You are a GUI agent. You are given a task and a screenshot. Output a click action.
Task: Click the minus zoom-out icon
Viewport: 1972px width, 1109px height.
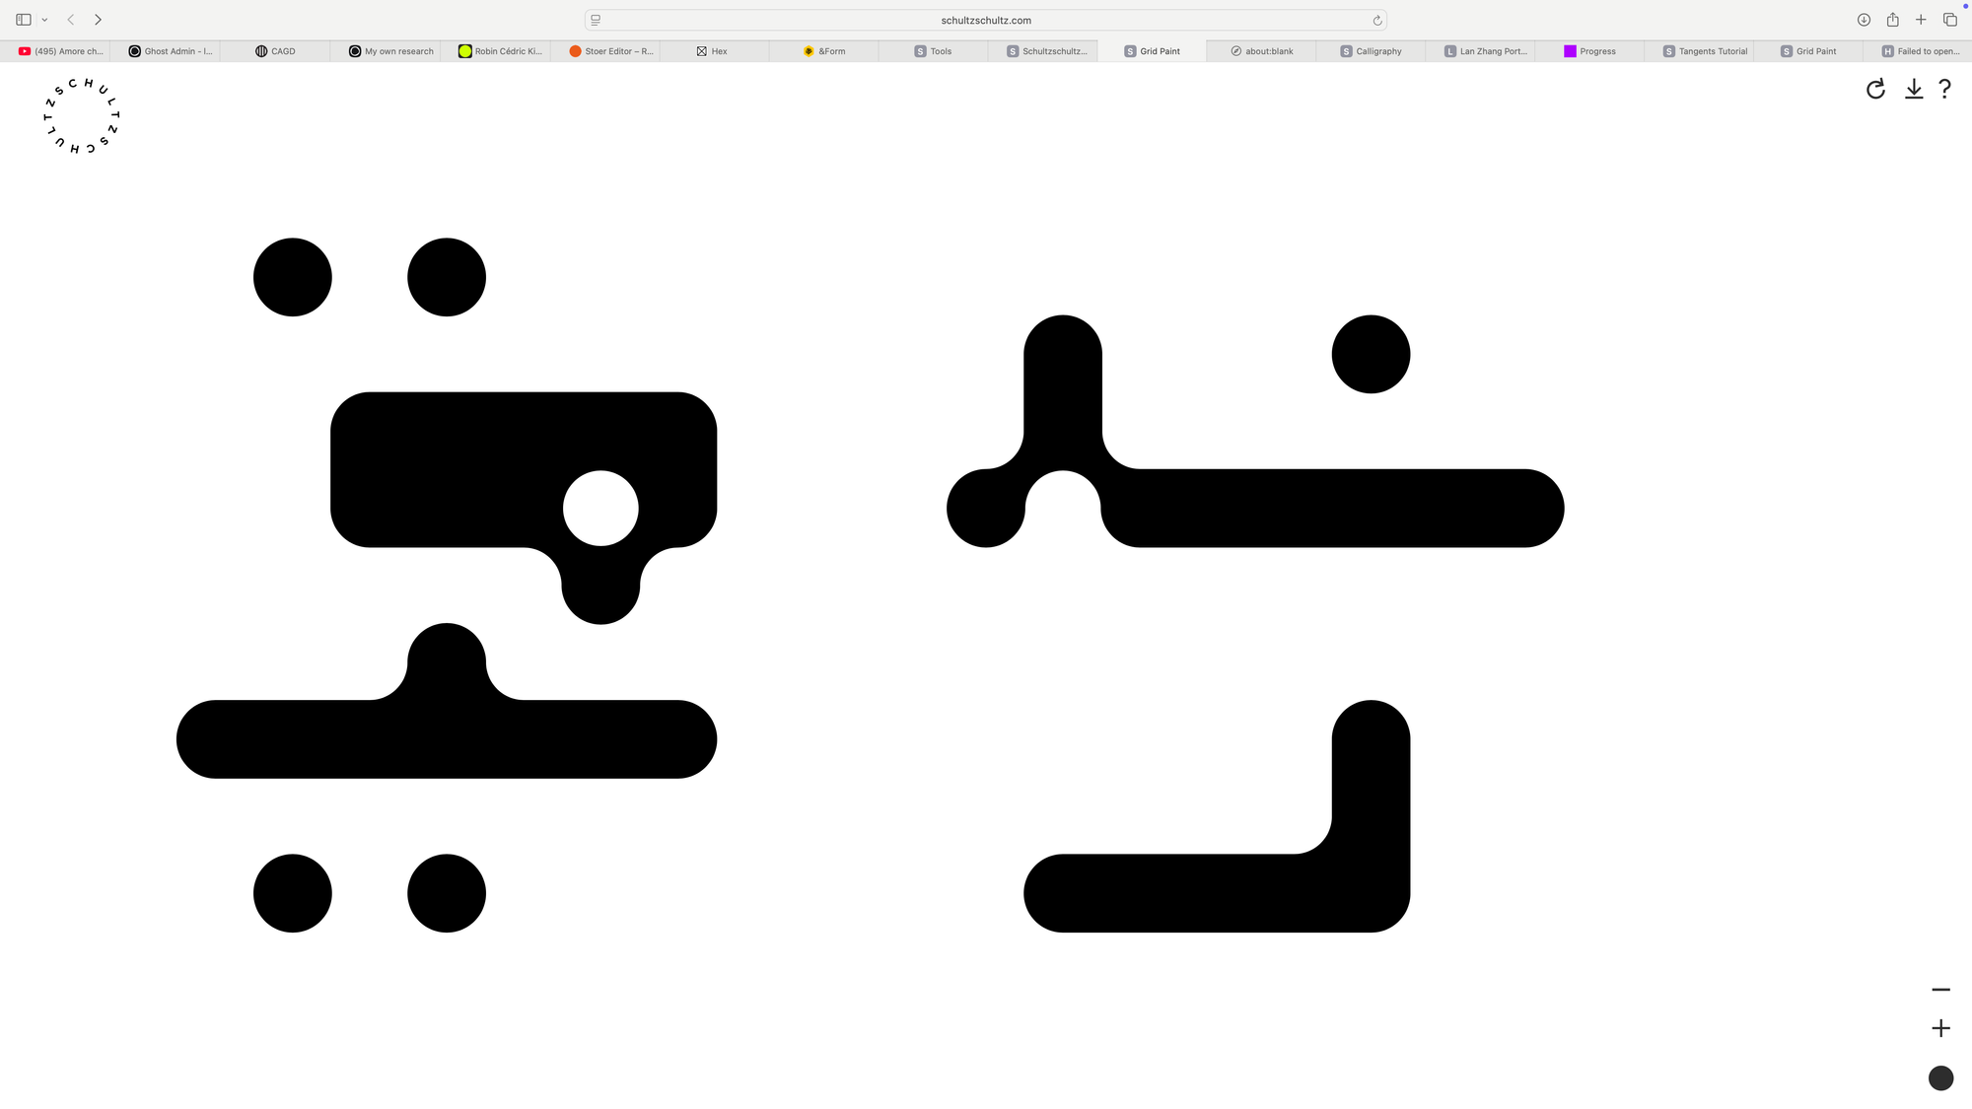click(x=1940, y=990)
